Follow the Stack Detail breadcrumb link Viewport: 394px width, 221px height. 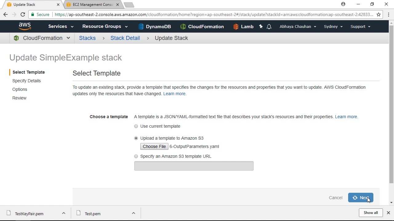click(x=125, y=38)
